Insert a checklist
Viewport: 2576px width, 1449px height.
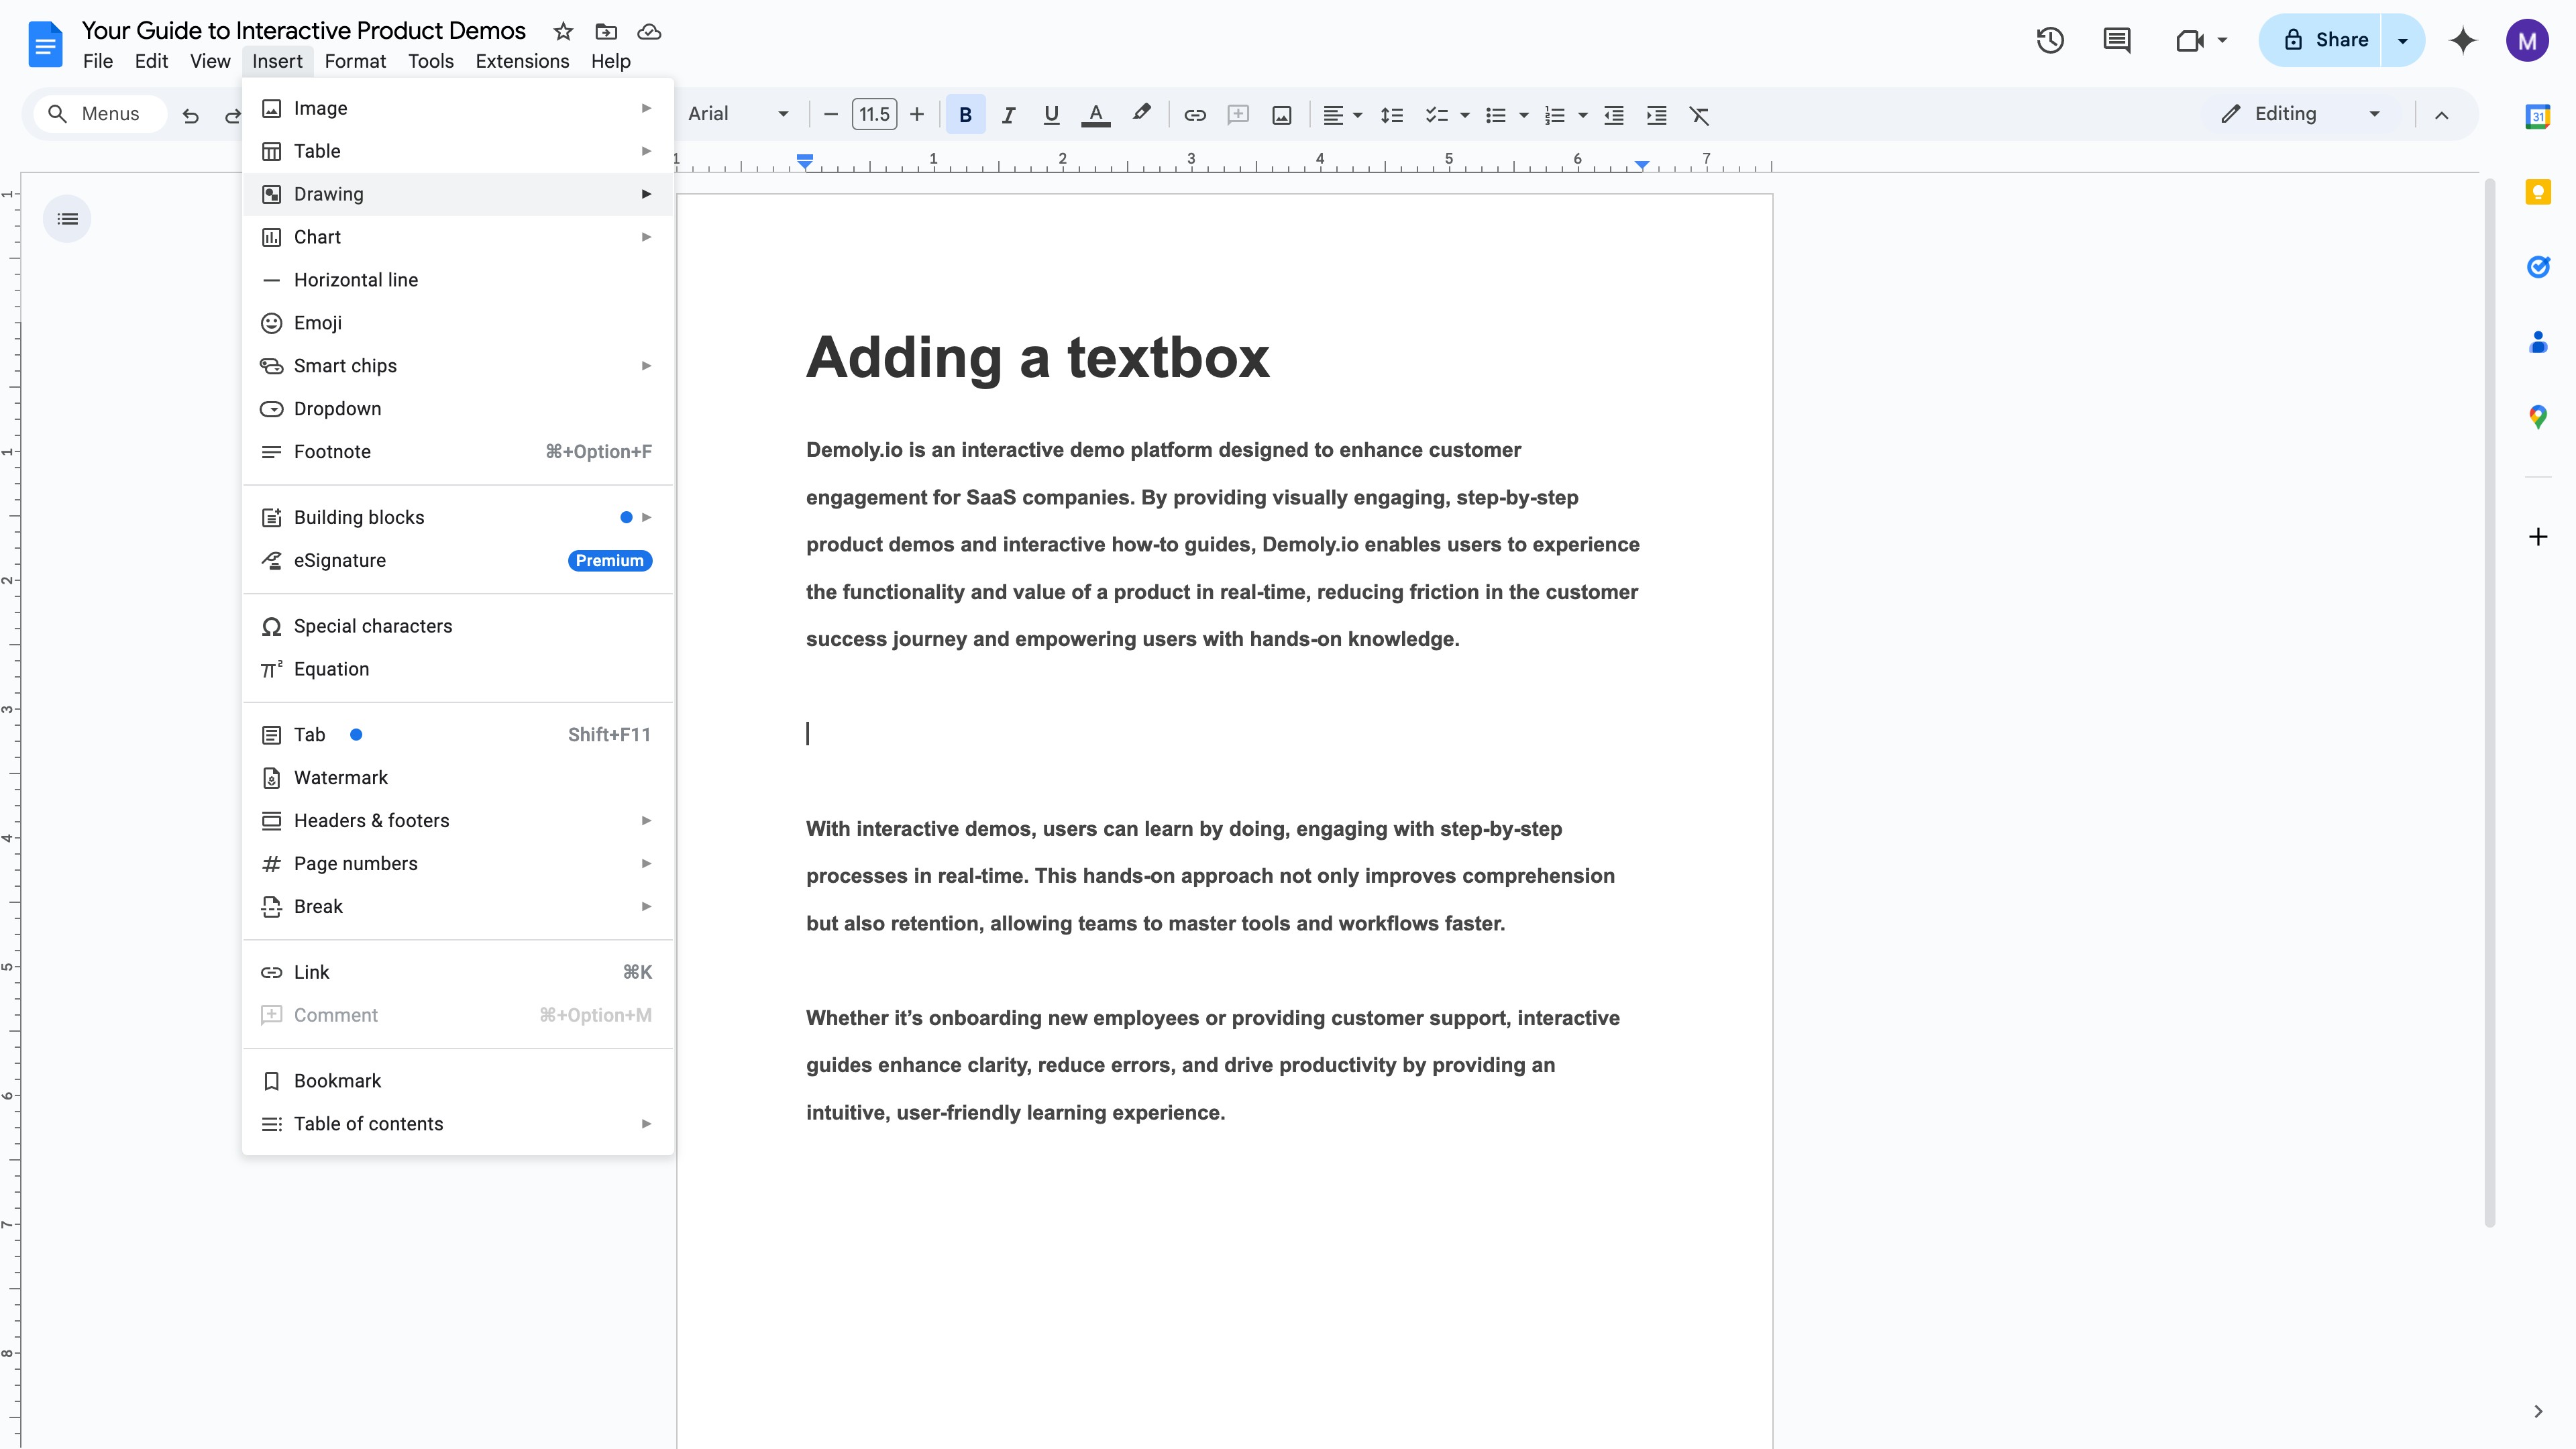pos(1436,115)
